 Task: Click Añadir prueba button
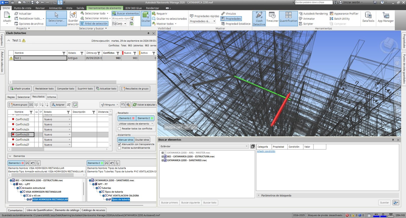tap(20, 89)
